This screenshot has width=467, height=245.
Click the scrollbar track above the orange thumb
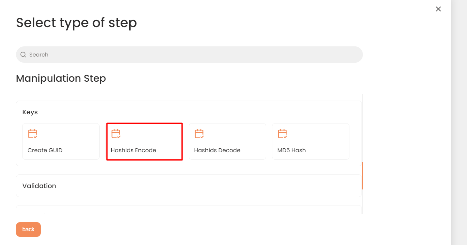(362, 127)
